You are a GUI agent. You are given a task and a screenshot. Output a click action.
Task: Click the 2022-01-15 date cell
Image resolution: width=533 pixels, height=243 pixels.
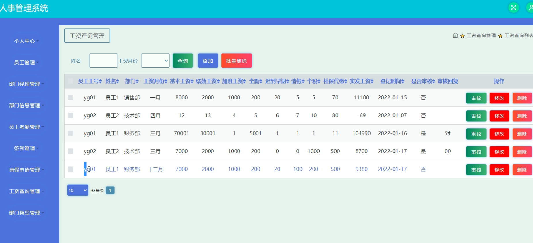click(392, 97)
